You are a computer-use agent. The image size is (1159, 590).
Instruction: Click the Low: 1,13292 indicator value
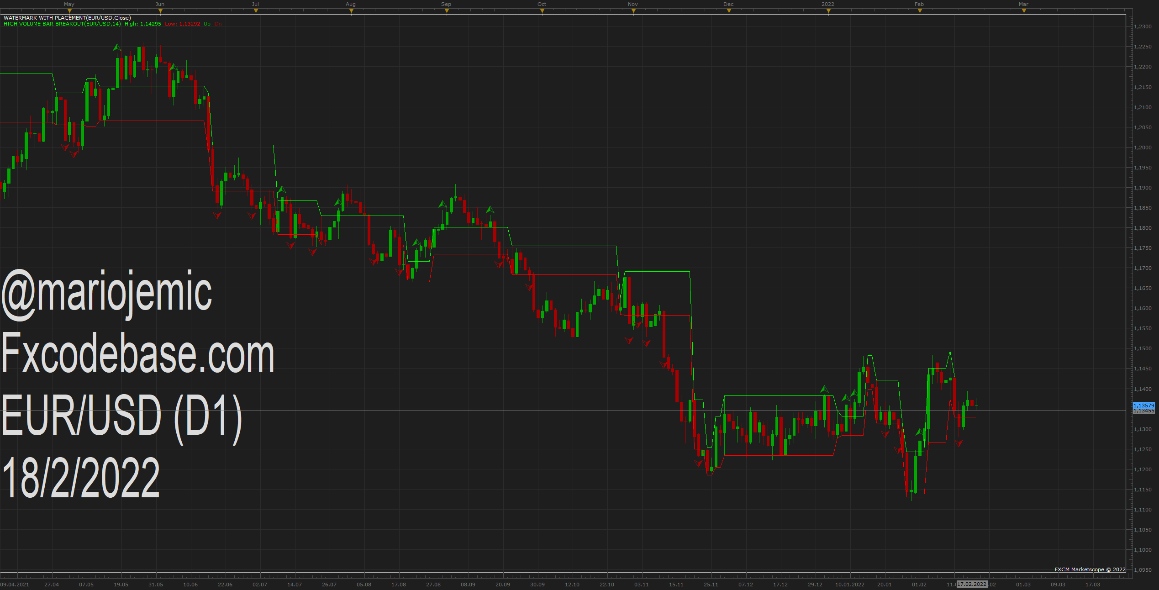click(x=183, y=24)
